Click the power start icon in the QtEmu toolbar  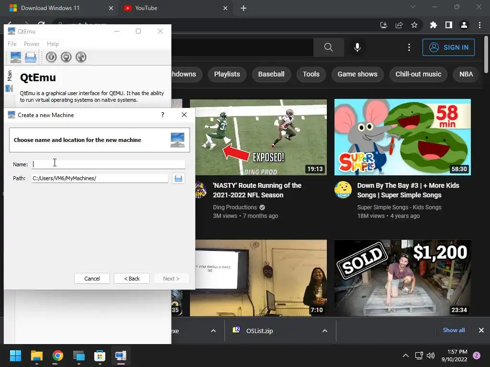51,57
